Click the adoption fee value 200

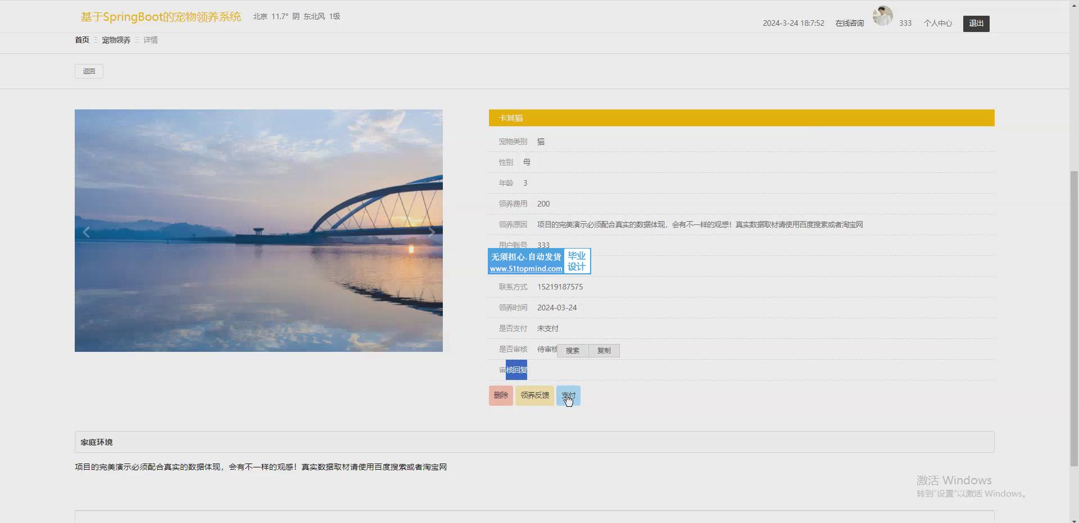coord(543,204)
